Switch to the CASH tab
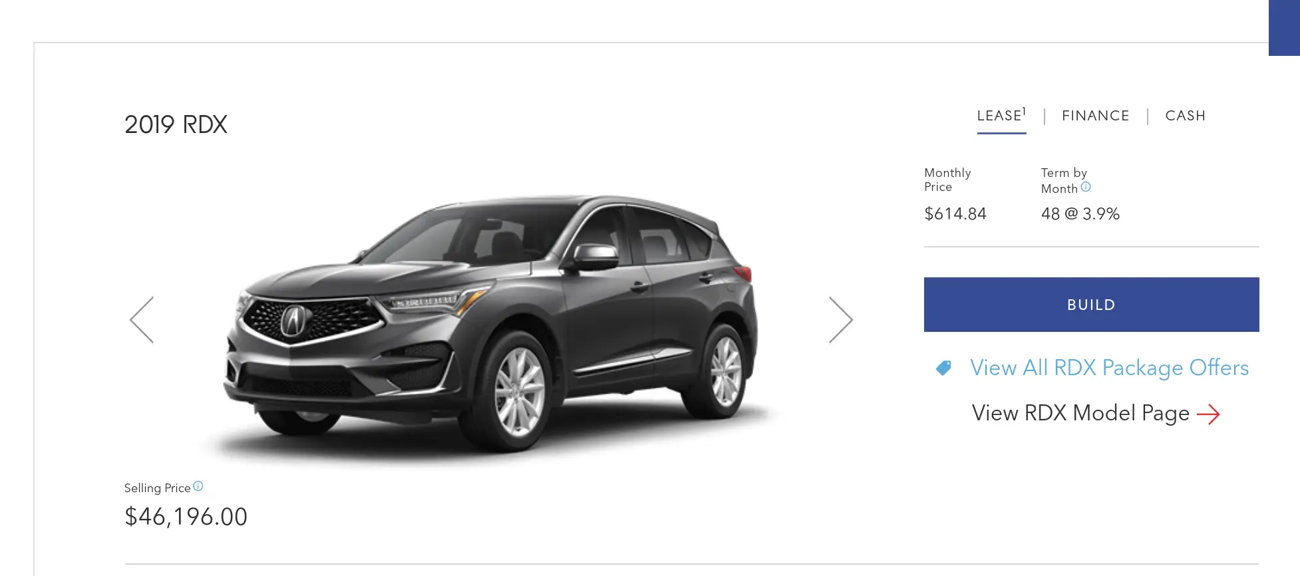 [x=1185, y=116]
